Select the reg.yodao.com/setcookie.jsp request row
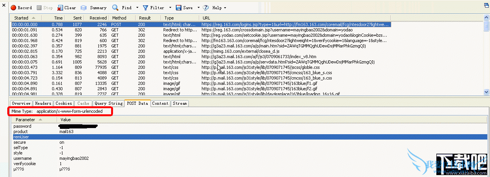The width and height of the screenshot is (490, 177). click(x=200, y=35)
